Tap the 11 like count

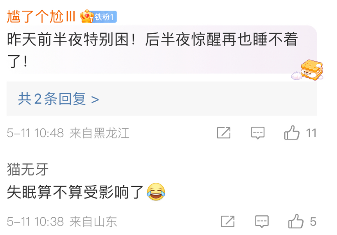tap(311, 133)
